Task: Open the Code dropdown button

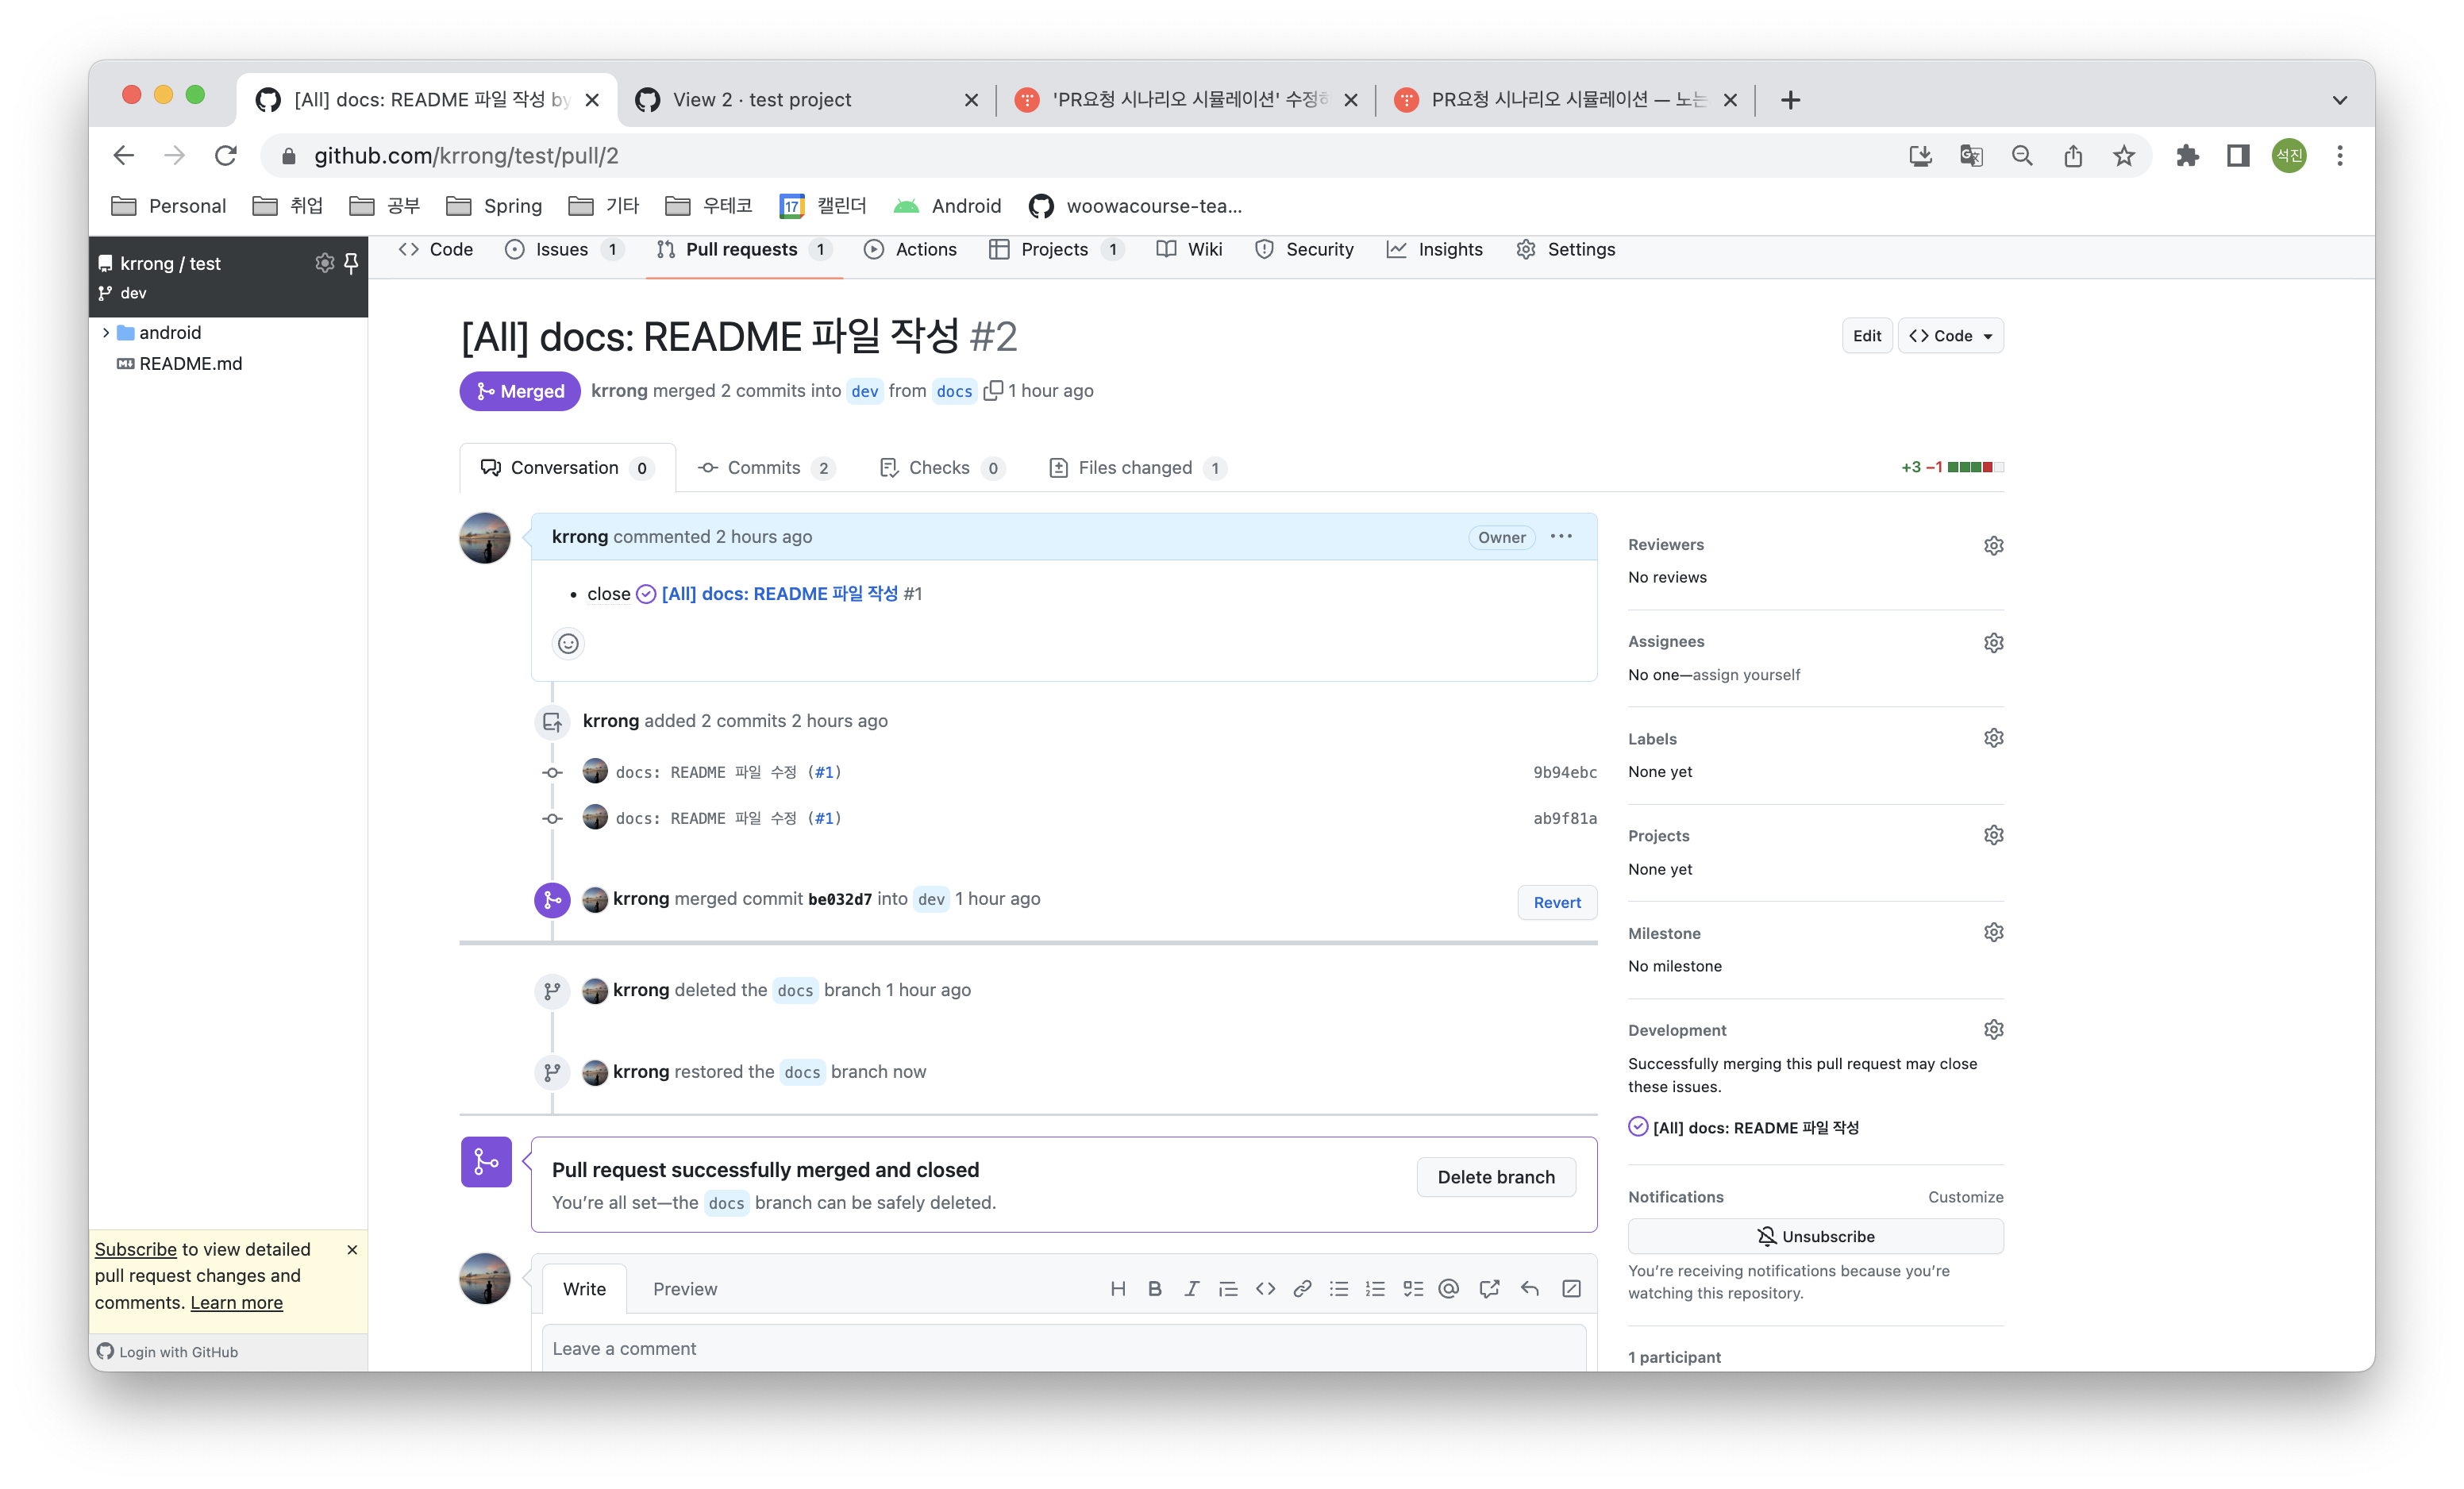Action: click(1950, 336)
